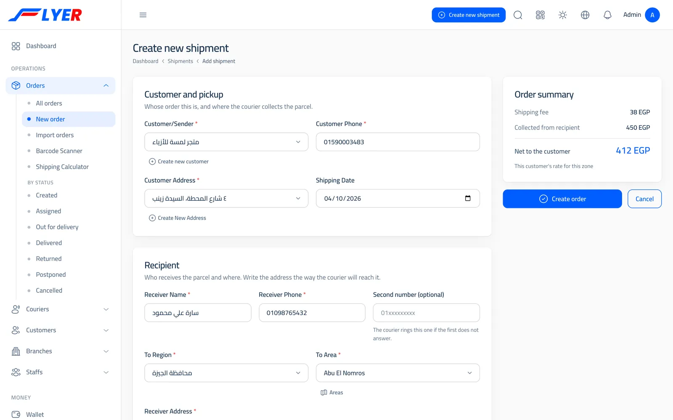673x420 pixels.
Task: Focus the Second number optional field
Action: (x=427, y=313)
